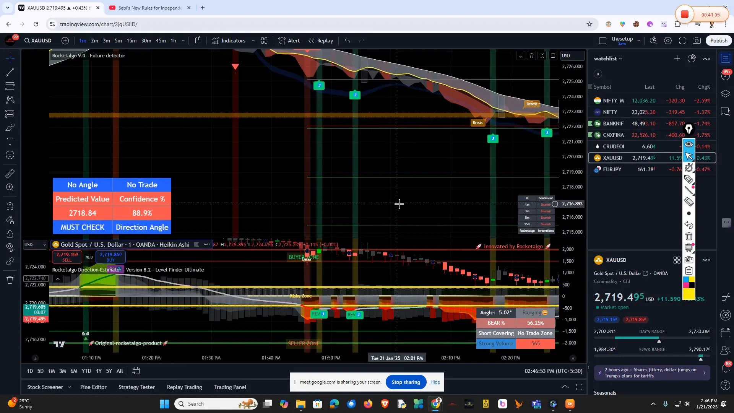This screenshot has width=734, height=413.
Task: Open the Trading Panel tab
Action: (x=230, y=387)
